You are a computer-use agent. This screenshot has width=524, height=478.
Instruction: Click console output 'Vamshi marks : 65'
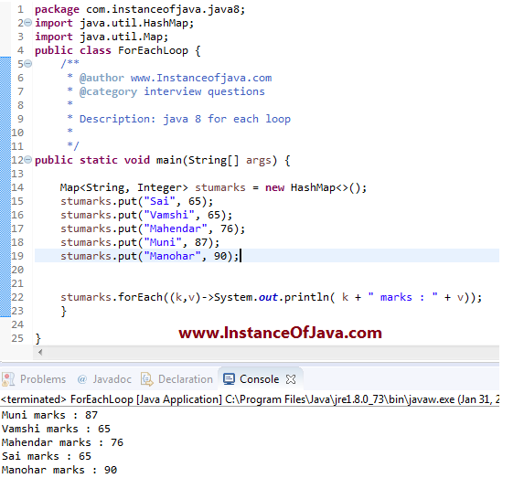tap(56, 429)
